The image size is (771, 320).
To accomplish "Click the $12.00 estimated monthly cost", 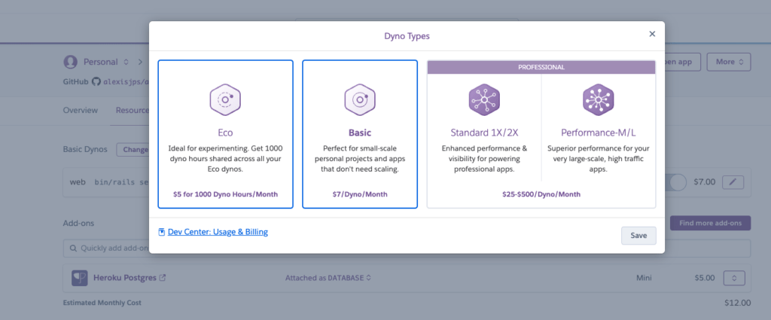I will (x=738, y=303).
